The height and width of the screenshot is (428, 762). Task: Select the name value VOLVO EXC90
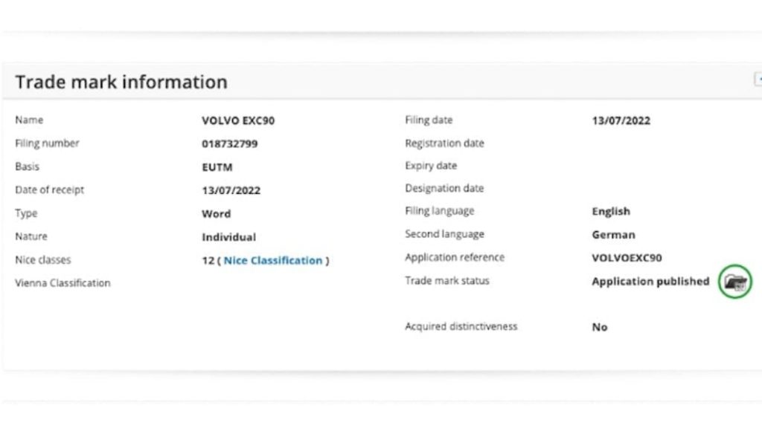tap(238, 121)
